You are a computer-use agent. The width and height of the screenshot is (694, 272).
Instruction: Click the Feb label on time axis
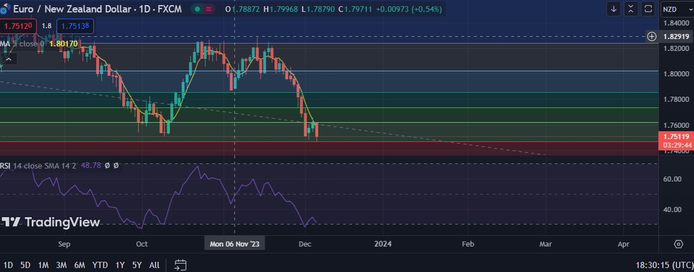[x=468, y=244]
